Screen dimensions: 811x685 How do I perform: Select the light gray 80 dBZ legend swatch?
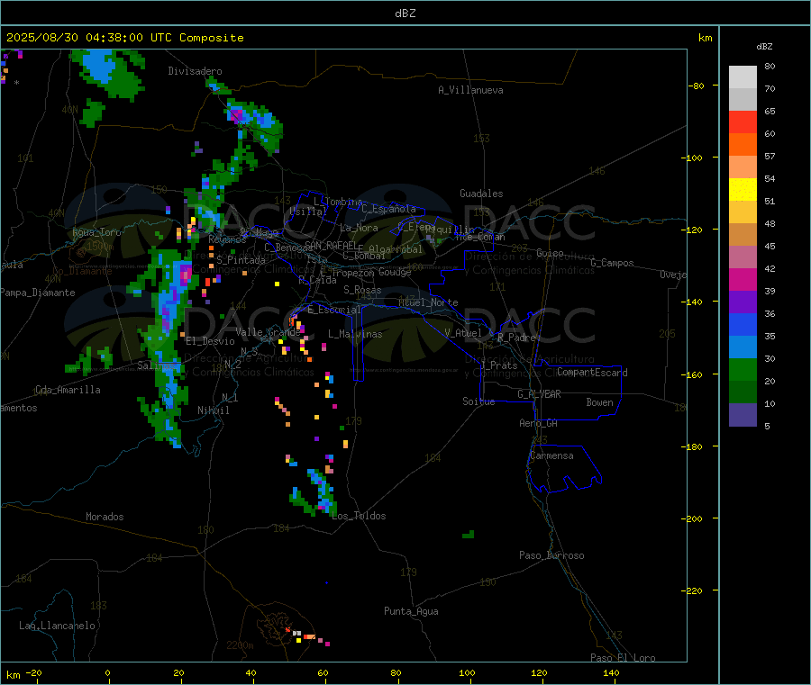(x=743, y=77)
